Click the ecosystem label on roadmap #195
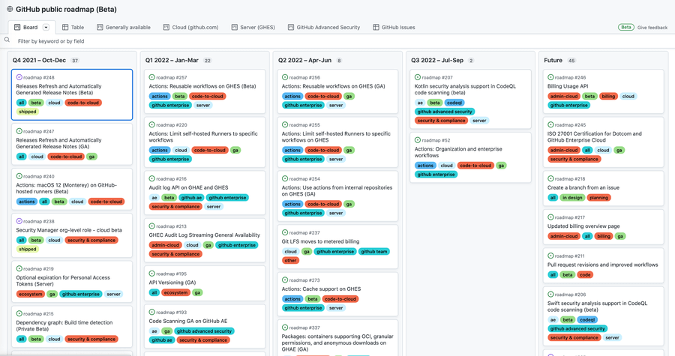The width and height of the screenshot is (675, 356). [175, 293]
